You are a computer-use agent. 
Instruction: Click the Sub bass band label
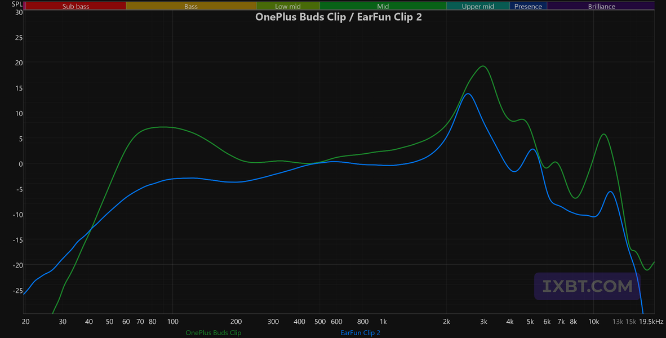tap(76, 6)
